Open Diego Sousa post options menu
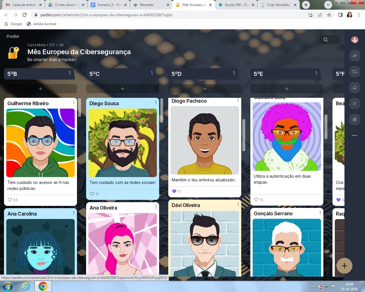 [156, 102]
